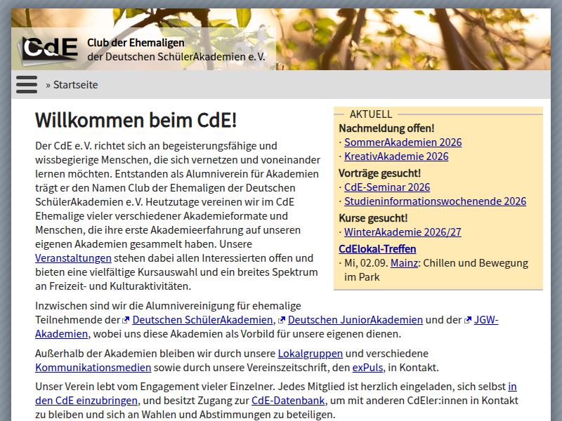Visit Deutschen JuniorAkademien external link
Viewport: 562px width, 421px height.
point(355,320)
